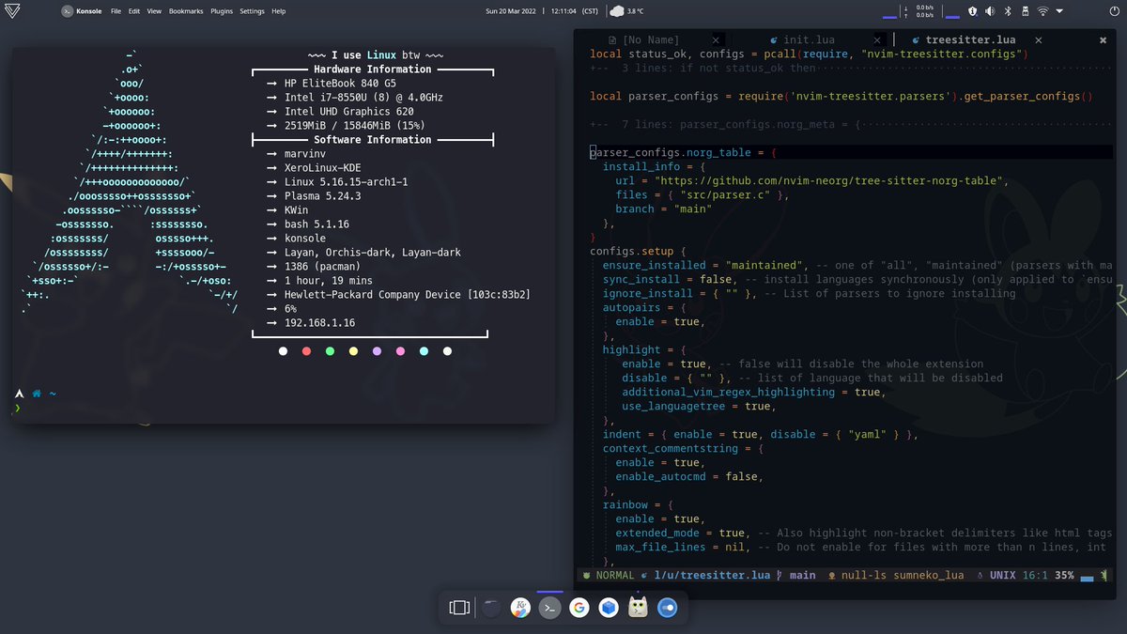Launch the cat terminal app from dock

(638, 608)
